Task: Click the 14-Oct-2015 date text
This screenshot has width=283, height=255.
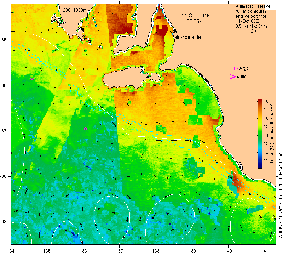Action: pyautogui.click(x=195, y=16)
